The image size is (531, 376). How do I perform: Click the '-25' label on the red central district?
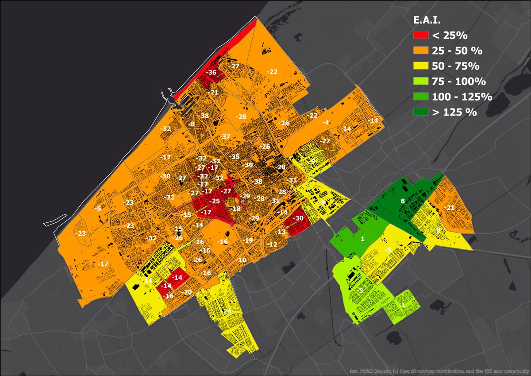215,202
